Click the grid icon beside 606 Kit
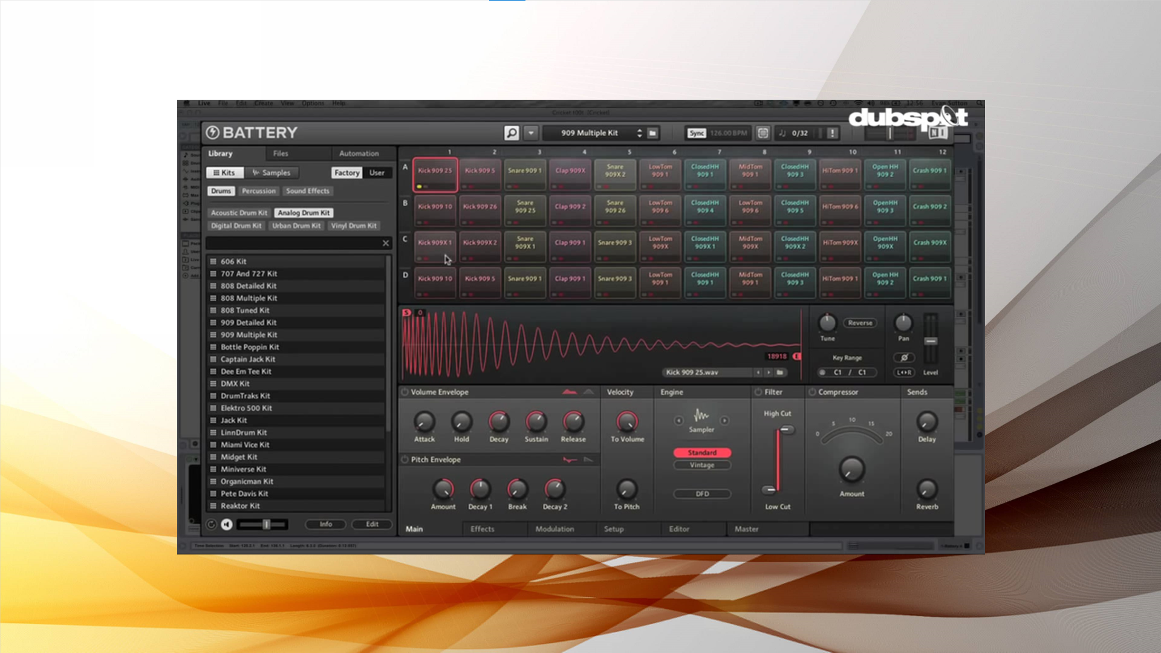 point(213,262)
